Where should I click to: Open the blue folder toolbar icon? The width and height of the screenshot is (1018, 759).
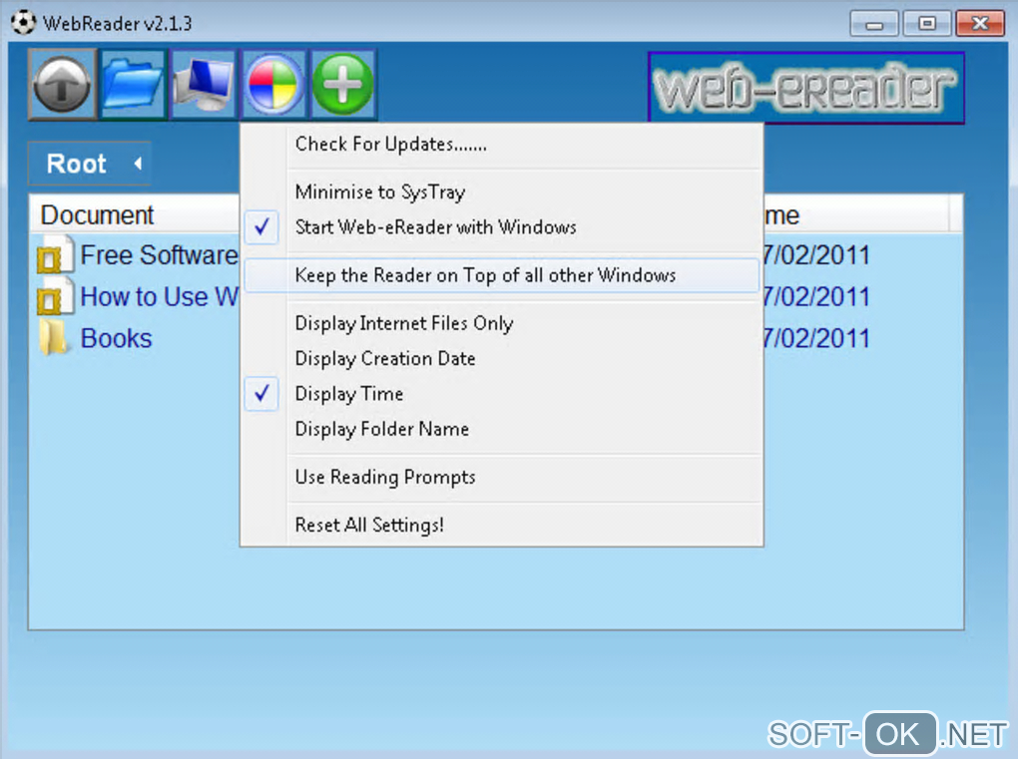coord(133,85)
